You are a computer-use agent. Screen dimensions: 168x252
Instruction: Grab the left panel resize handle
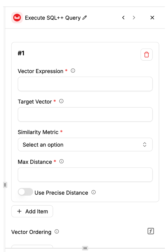[5, 185]
